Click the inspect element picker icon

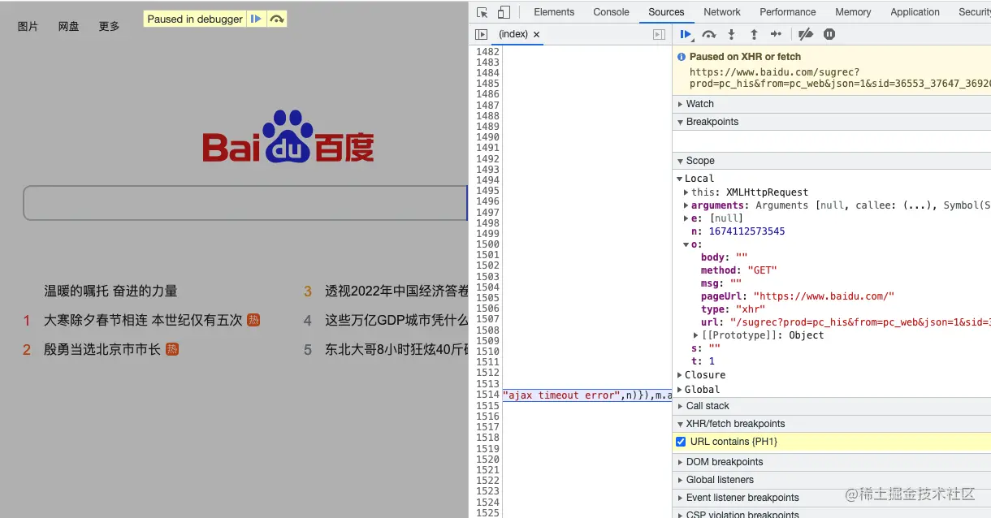pos(483,12)
